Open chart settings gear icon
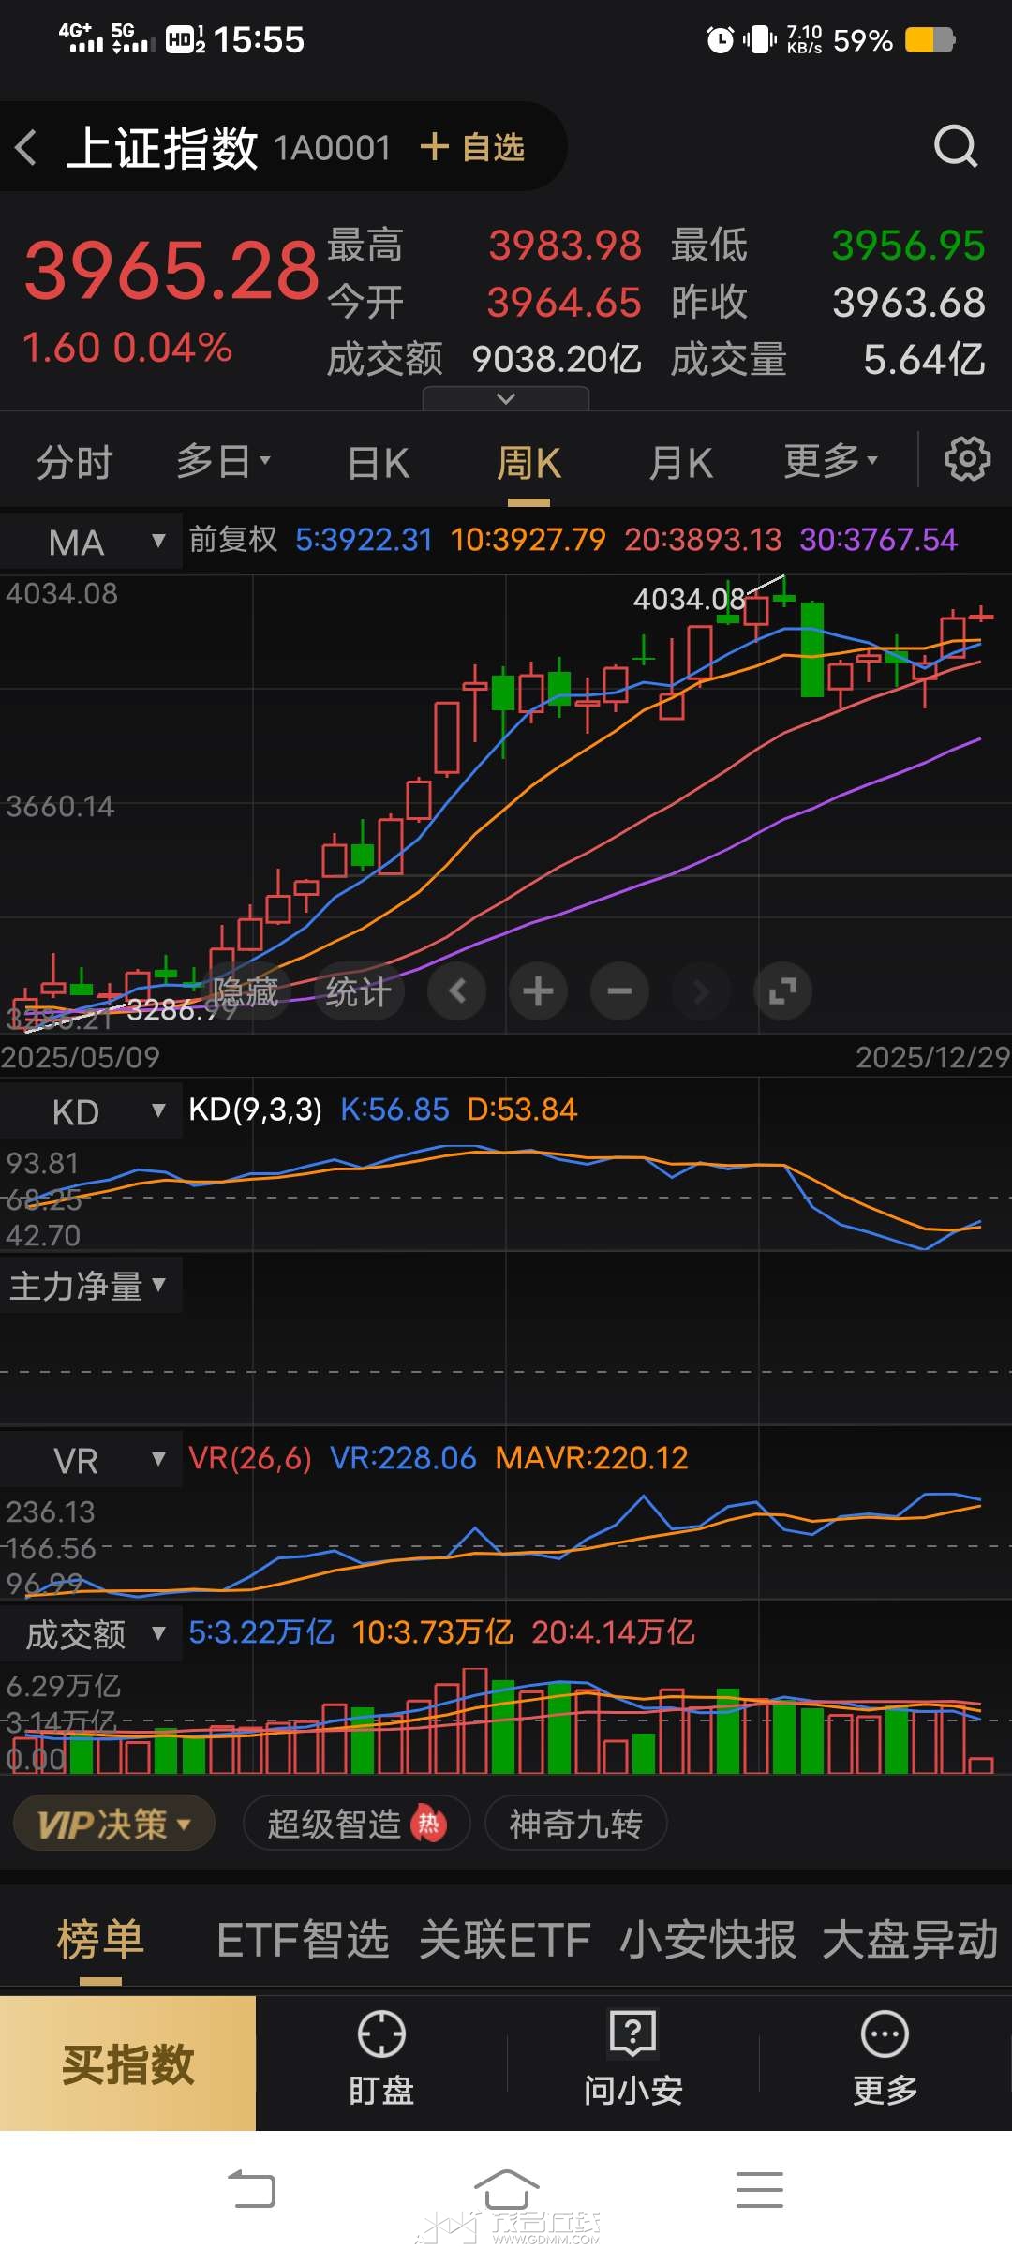Viewport: 1012px width, 2249px height. (x=966, y=460)
